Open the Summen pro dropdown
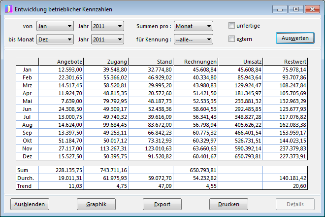The width and height of the screenshot is (325, 217). (193, 26)
